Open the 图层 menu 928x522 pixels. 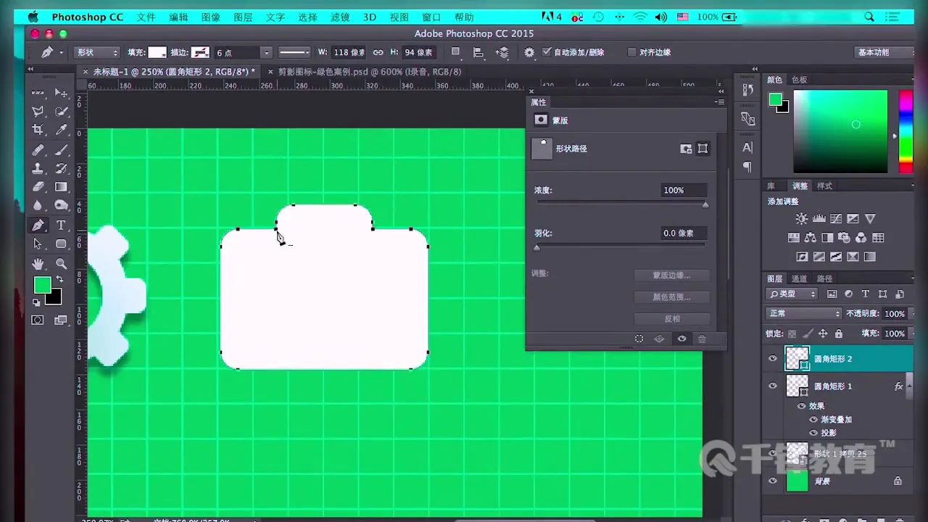(x=244, y=17)
